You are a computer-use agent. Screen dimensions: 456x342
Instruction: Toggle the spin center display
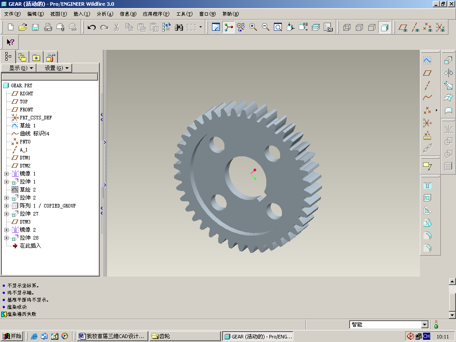(228, 28)
